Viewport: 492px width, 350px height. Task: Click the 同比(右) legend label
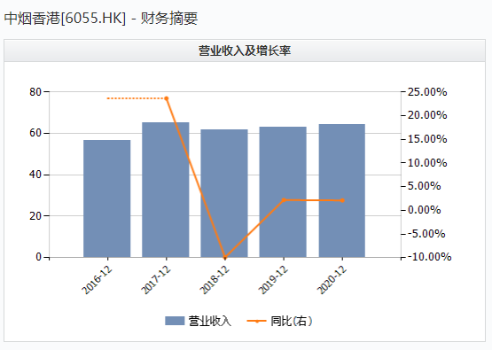pos(292,321)
